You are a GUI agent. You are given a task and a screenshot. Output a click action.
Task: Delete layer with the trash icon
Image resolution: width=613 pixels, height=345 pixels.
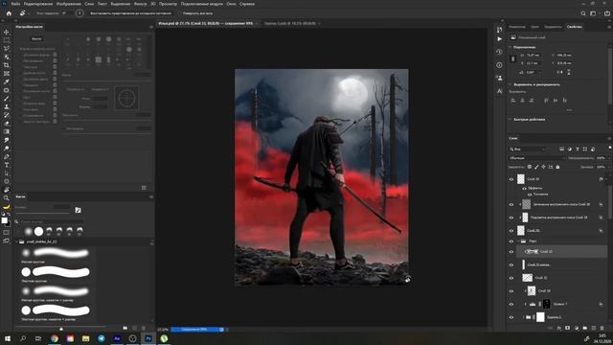[602, 328]
